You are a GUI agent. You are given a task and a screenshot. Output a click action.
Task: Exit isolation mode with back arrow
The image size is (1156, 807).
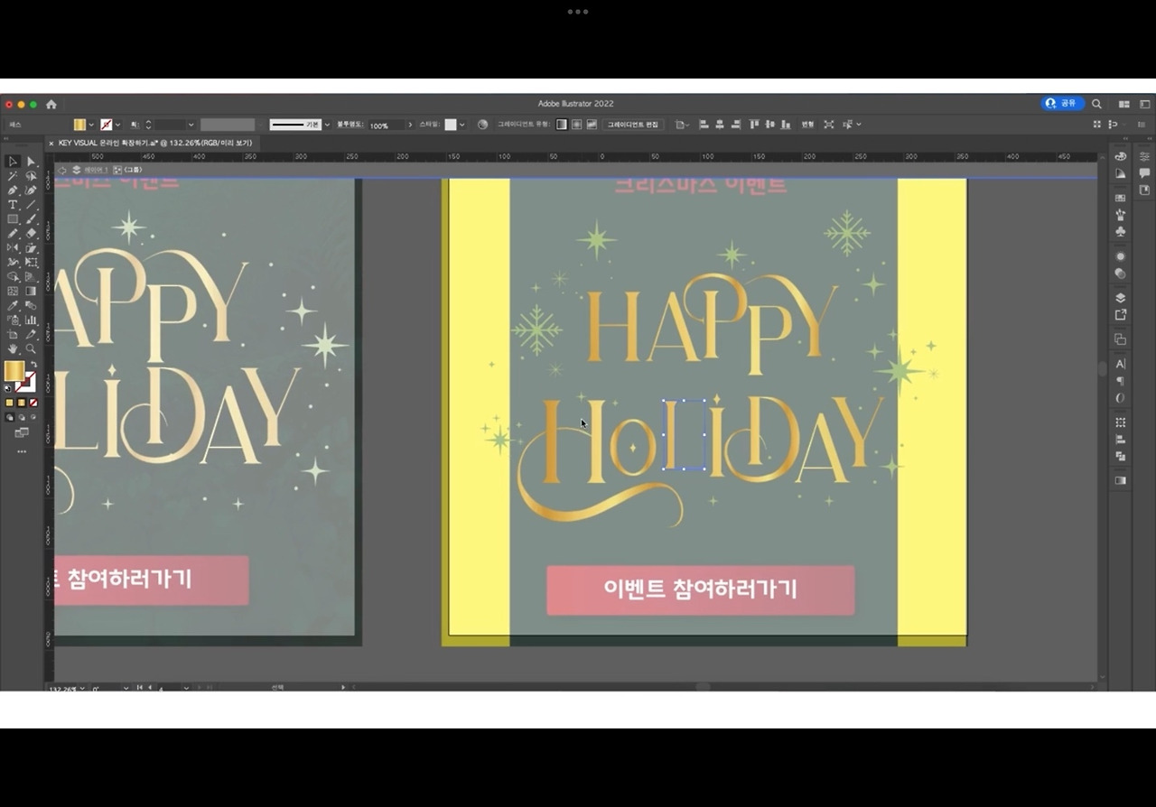pos(62,170)
